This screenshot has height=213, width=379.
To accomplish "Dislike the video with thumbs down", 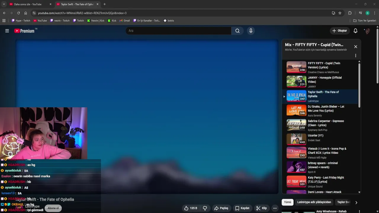I will coord(205,208).
